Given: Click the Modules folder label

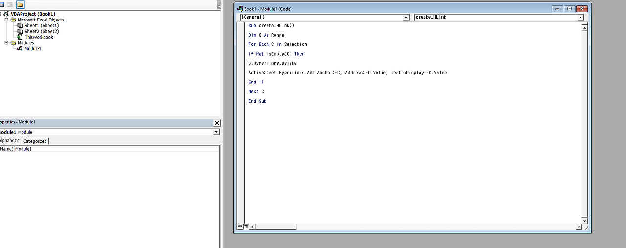Looking at the screenshot, I should coord(25,43).
